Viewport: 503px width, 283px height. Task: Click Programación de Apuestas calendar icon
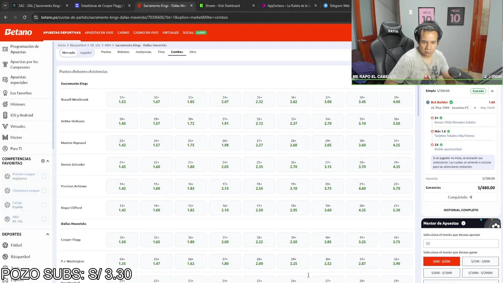5,49
